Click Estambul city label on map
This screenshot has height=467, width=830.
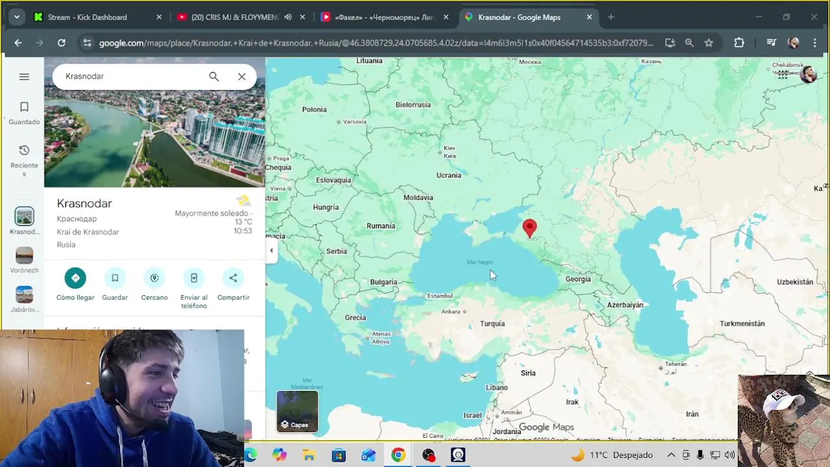coord(440,296)
